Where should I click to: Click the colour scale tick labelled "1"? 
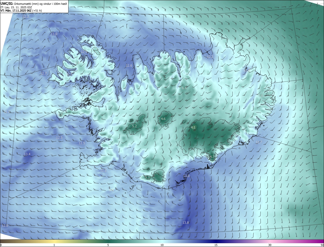pyautogui.click(x=54, y=245)
